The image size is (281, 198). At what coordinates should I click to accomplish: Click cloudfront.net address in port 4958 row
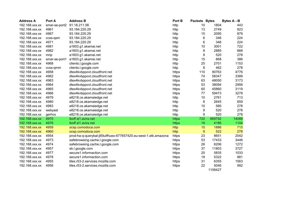coord(91,72)
